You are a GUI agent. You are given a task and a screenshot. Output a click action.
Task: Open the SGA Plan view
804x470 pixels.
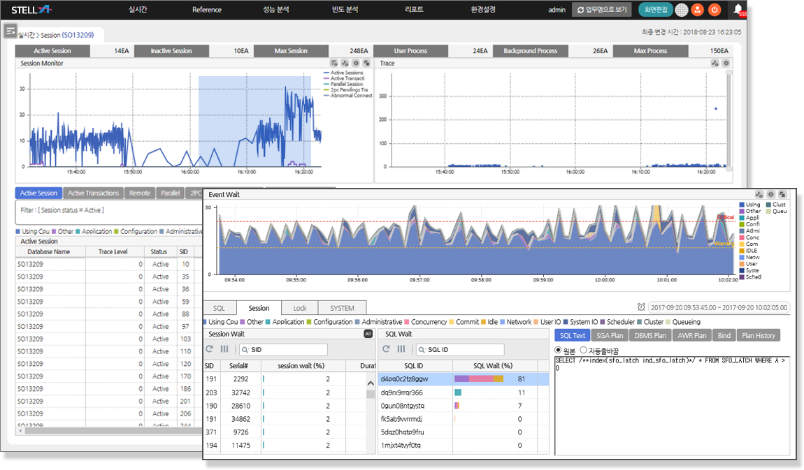coord(610,335)
